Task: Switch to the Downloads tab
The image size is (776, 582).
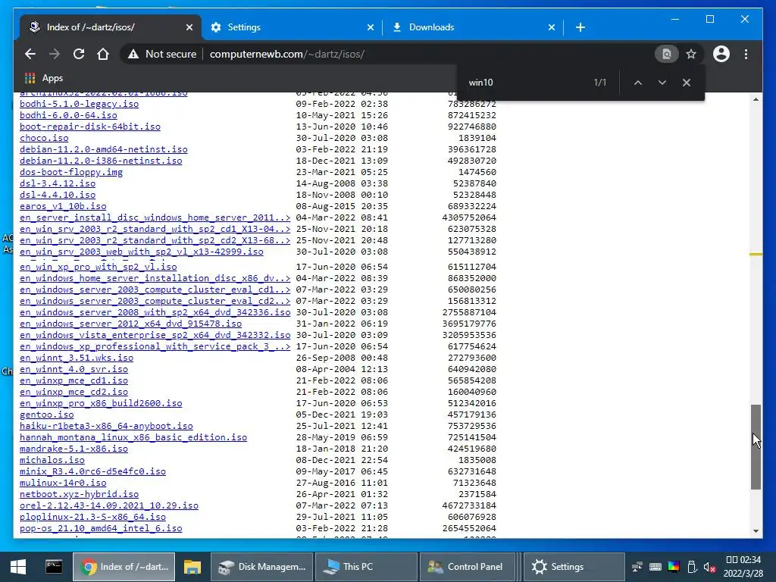Action: 473,27
